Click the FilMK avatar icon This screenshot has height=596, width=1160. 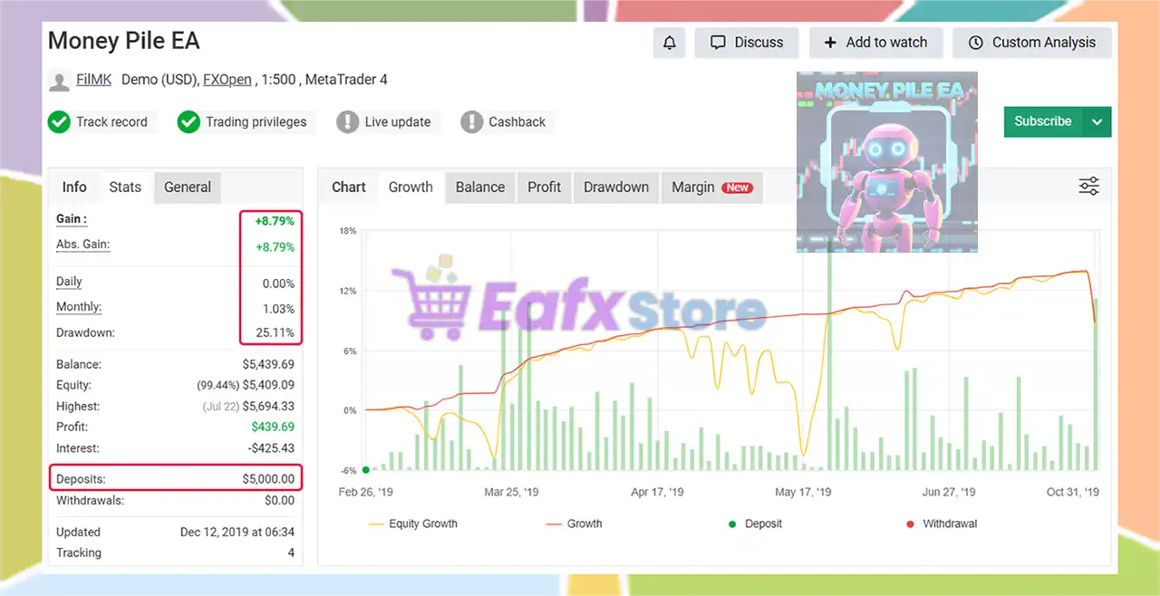(x=59, y=81)
